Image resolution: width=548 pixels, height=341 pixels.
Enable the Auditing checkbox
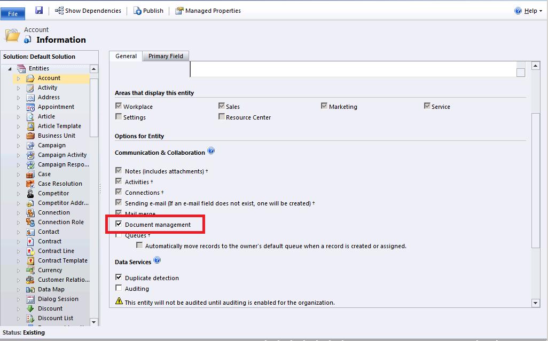[119, 289]
